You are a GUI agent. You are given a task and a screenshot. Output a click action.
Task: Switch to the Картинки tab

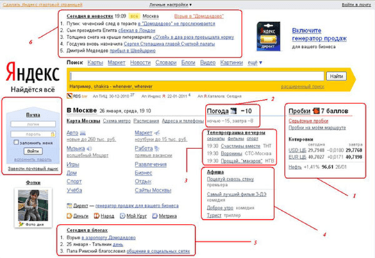click(x=231, y=62)
